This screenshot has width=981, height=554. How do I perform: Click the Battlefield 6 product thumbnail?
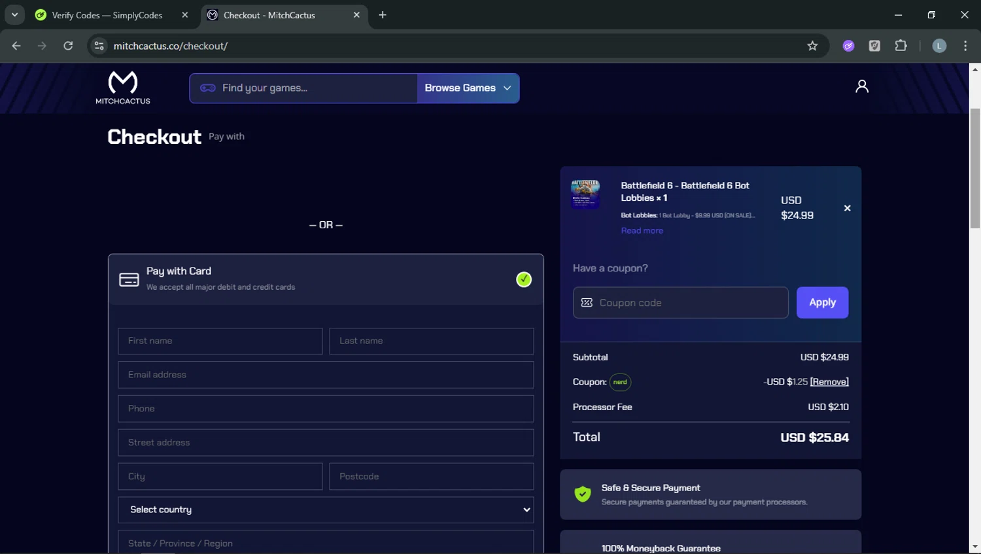coord(585,194)
